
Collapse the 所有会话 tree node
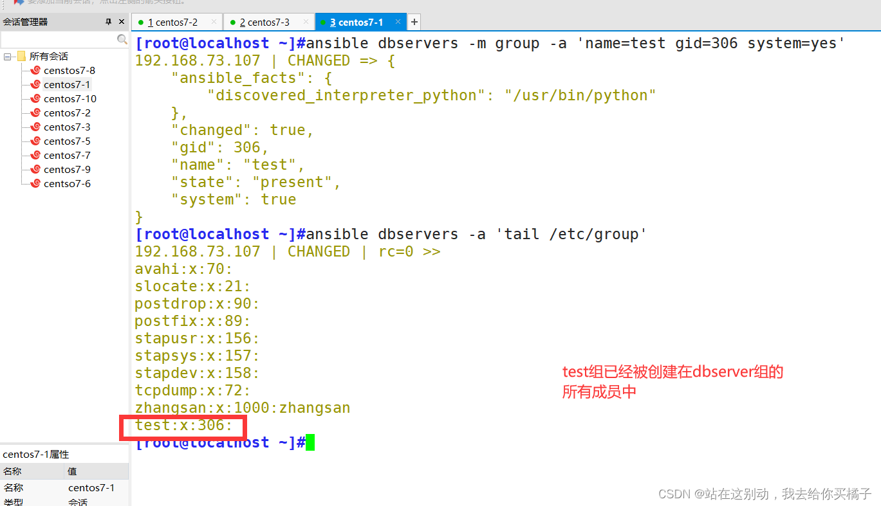coord(7,57)
